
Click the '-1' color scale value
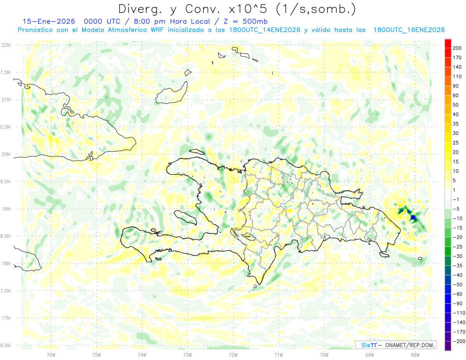point(457,199)
